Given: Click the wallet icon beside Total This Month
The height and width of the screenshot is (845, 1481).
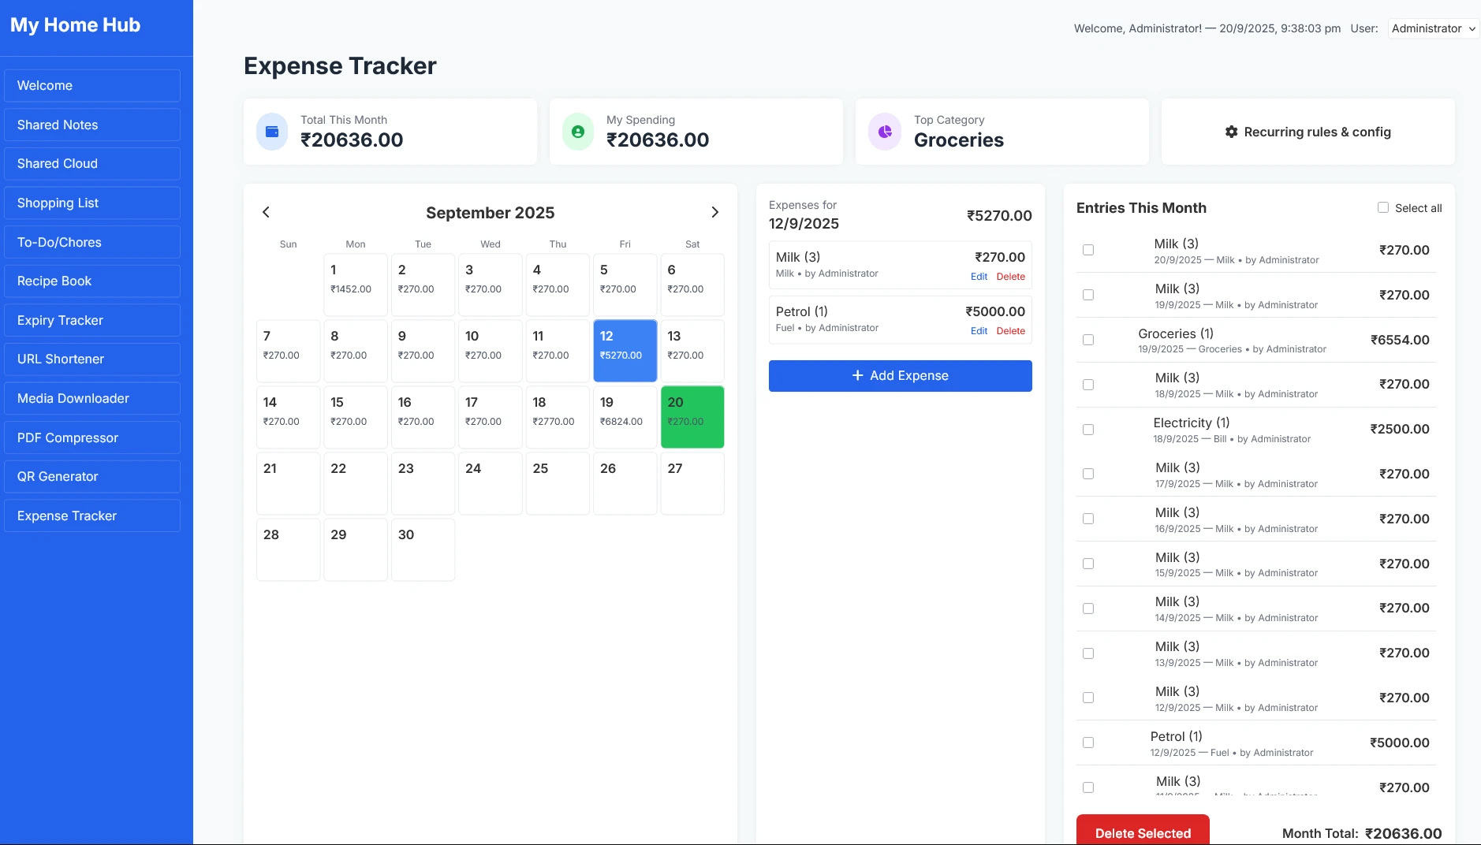Looking at the screenshot, I should 272,132.
